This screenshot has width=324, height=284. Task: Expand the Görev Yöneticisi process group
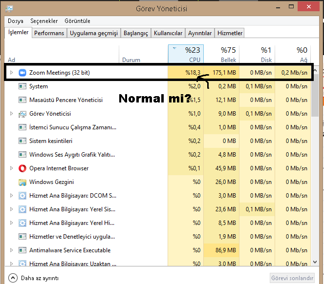12,114
